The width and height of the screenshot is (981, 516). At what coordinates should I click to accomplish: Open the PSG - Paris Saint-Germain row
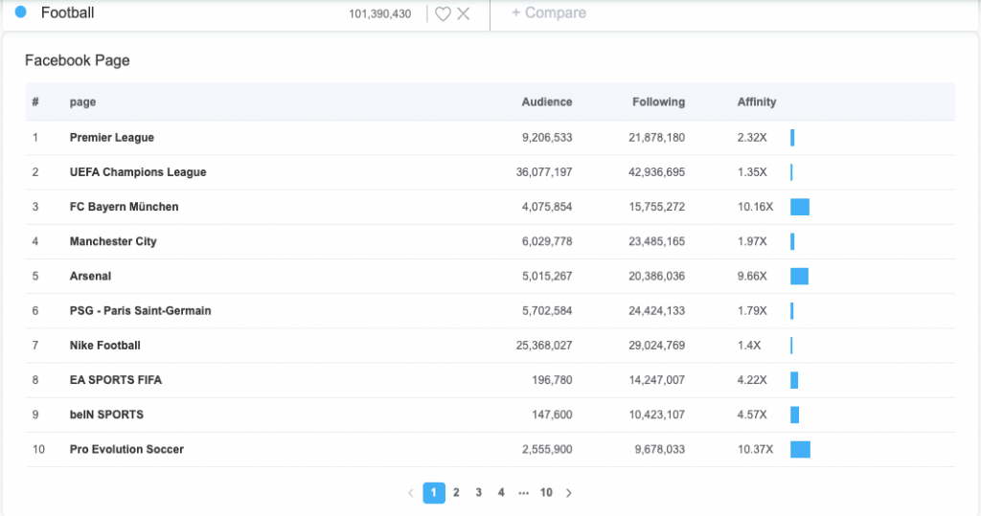(490, 311)
